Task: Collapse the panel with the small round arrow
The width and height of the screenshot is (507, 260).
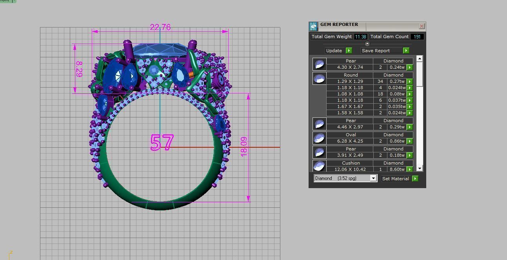Action: coord(367,44)
